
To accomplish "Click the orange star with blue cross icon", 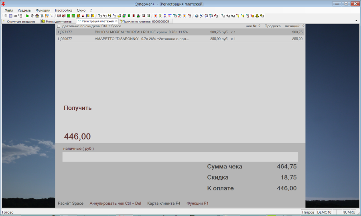I will tap(185, 16).
